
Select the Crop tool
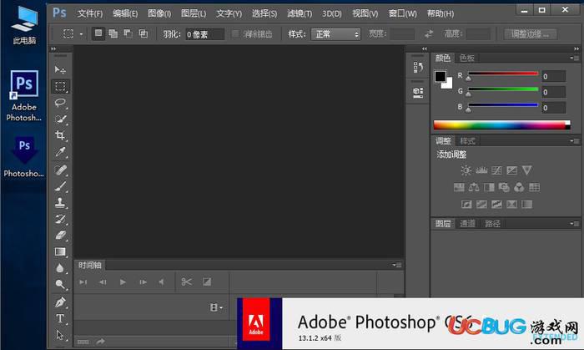tap(60, 135)
